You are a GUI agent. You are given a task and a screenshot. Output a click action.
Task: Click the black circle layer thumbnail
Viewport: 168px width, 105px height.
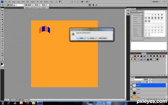click(134, 93)
